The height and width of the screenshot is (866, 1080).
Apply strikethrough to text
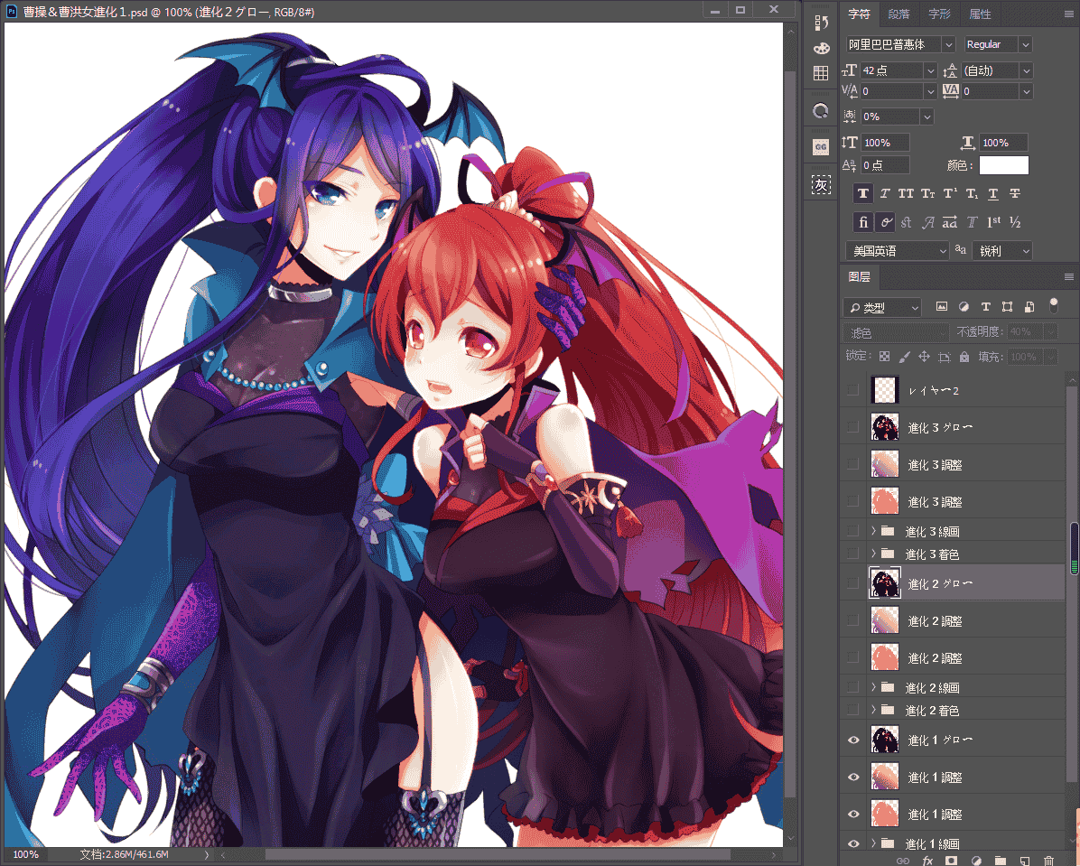click(1015, 193)
